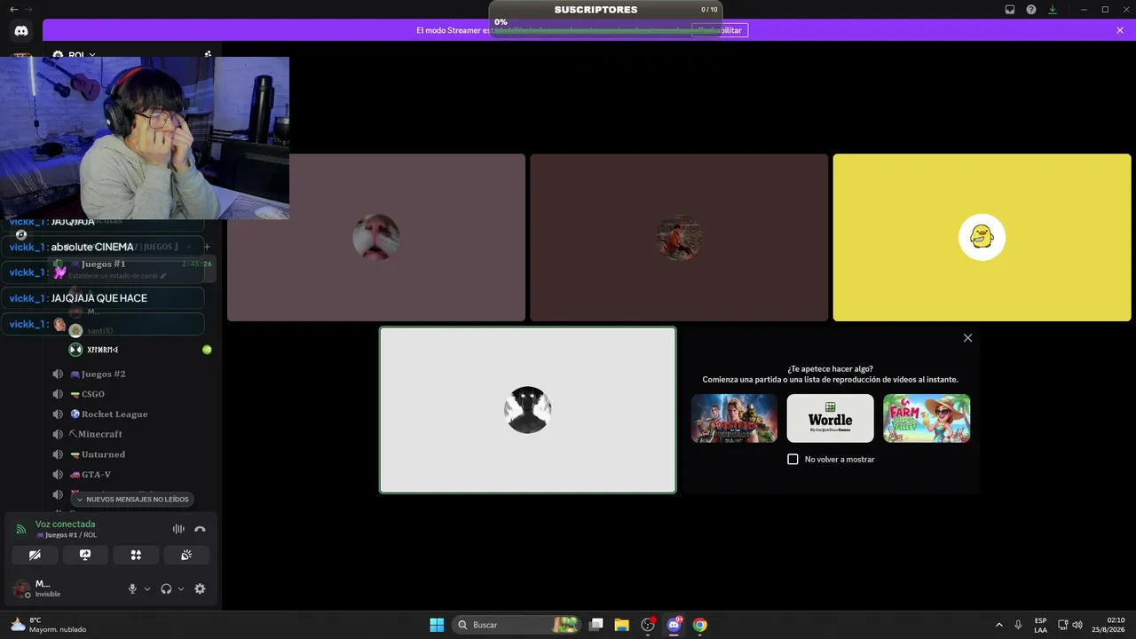The width and height of the screenshot is (1136, 639).
Task: Open the Discord inbox icon
Action: [x=1010, y=10]
